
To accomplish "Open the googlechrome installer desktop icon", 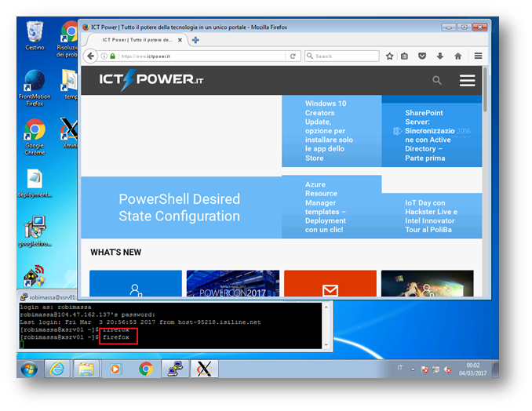I will click(35, 231).
